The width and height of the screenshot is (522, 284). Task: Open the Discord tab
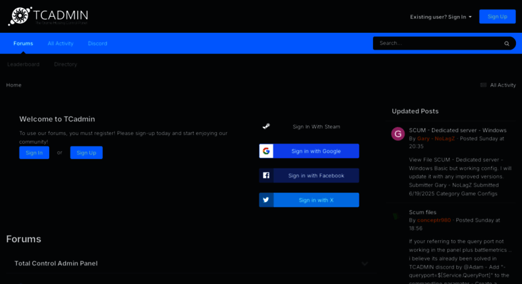pyautogui.click(x=97, y=44)
